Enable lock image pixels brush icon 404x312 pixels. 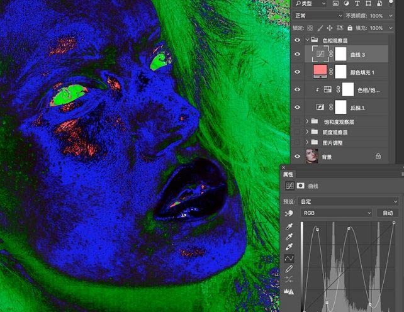coord(321,28)
